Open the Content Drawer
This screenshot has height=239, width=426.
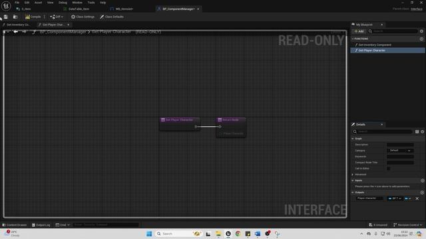tap(15, 225)
